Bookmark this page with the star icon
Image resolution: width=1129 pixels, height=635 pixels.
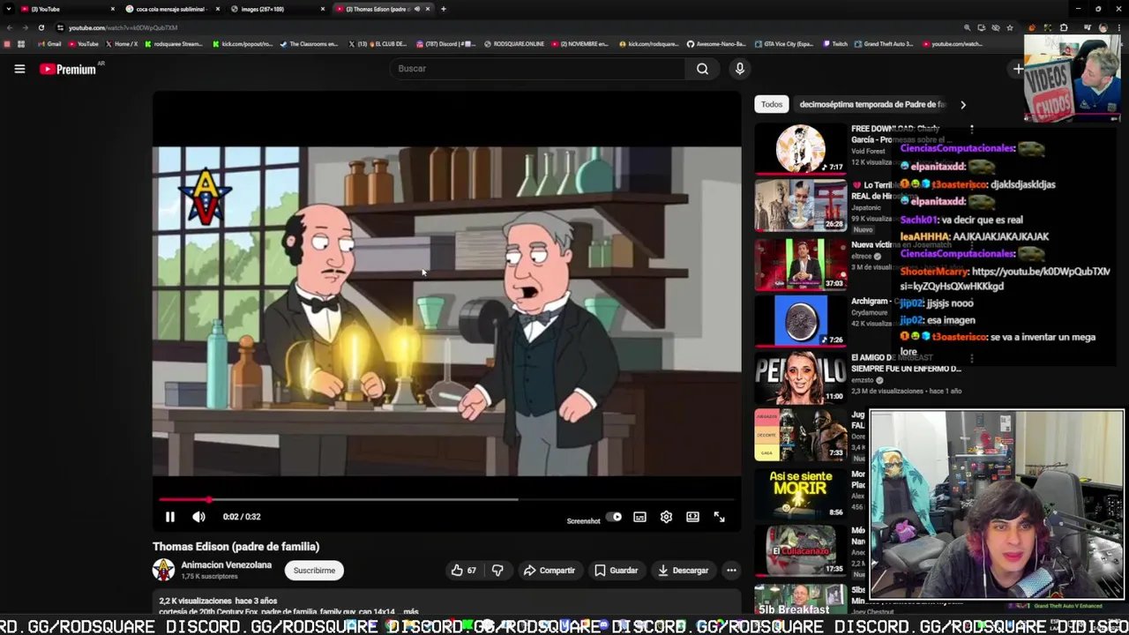(x=1010, y=27)
